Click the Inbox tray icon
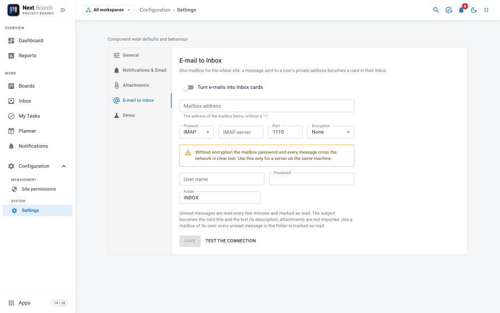Viewport: 500px width, 313px height. pos(11,101)
